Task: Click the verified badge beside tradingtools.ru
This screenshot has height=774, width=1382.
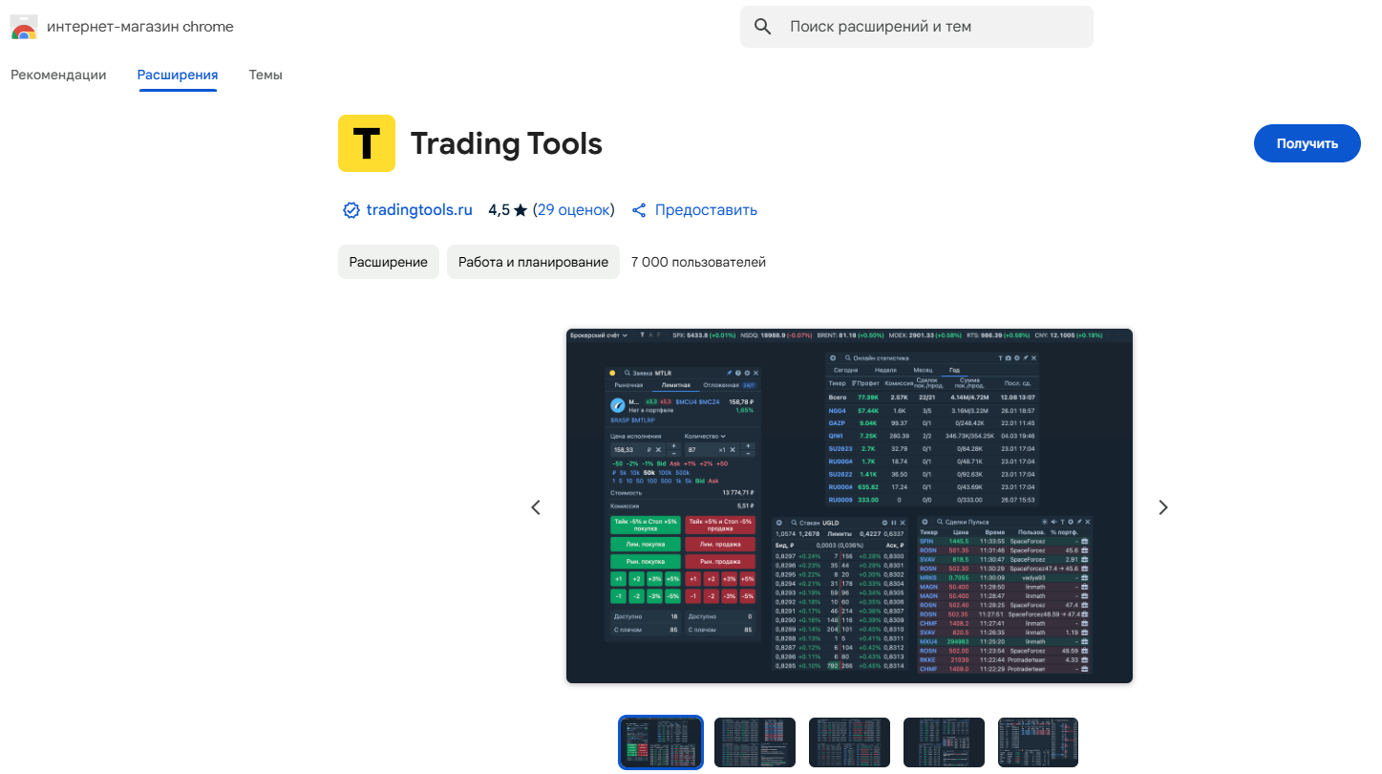Action: (x=351, y=210)
